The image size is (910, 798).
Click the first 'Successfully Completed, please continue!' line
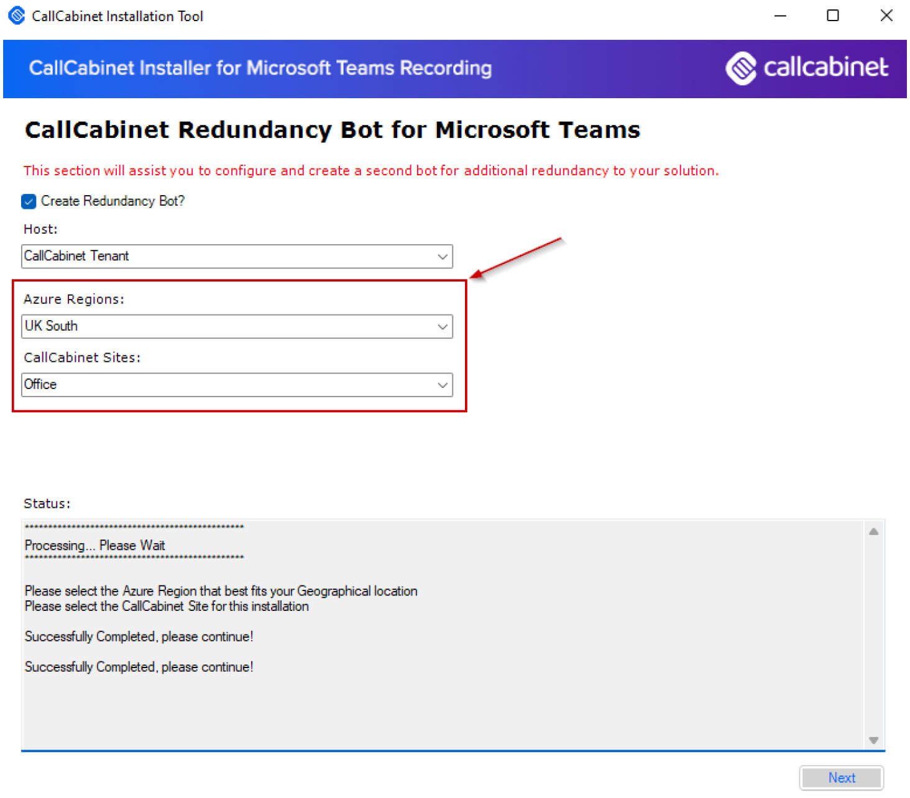139,637
